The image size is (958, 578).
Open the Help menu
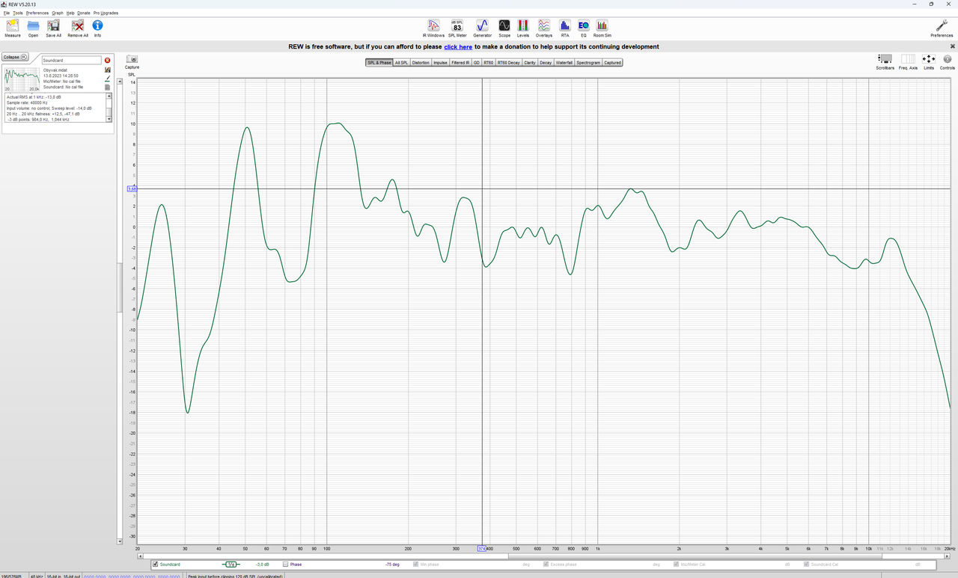tap(70, 13)
